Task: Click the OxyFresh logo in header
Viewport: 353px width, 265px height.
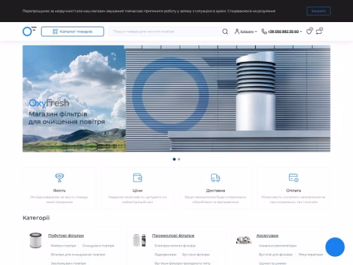Action: [29, 32]
